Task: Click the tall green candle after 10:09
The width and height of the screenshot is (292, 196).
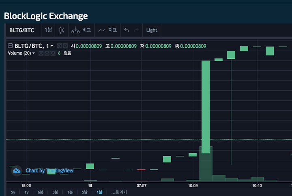Action: [x=206, y=107]
